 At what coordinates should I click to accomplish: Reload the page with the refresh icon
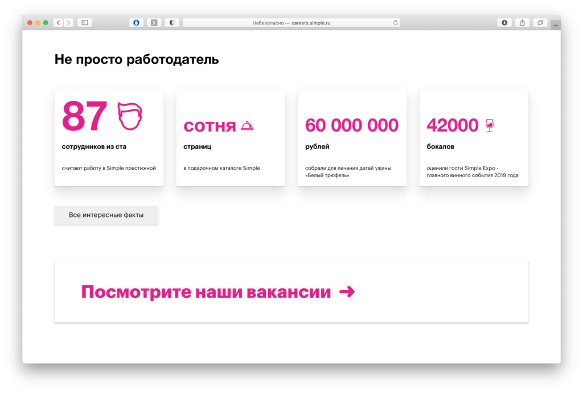(395, 23)
